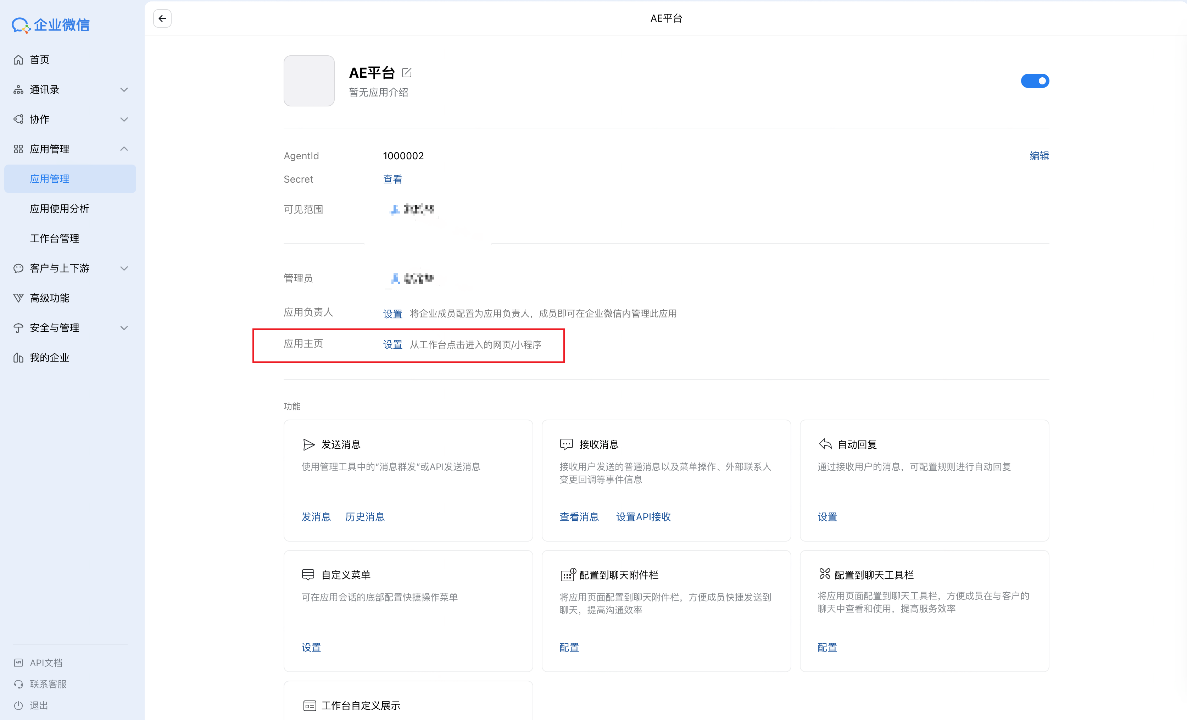Click the AgentId value 1000002
This screenshot has width=1187, height=720.
(x=403, y=156)
